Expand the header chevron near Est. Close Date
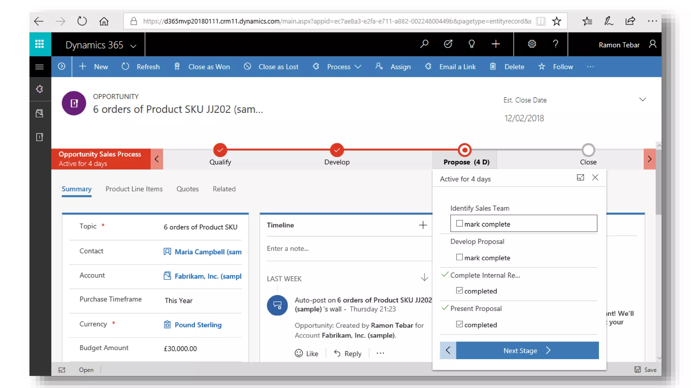Screen dimensions: 691x388 [x=642, y=99]
